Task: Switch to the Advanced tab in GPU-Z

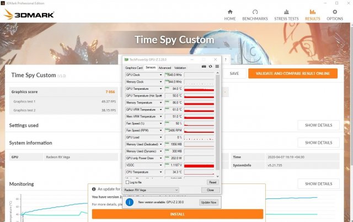Action: 164,68
